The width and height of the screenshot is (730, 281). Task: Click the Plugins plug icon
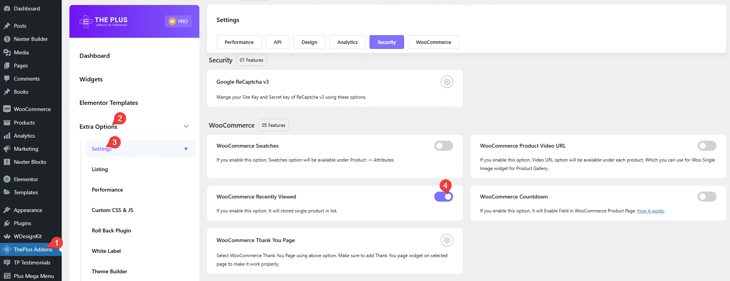pos(7,223)
